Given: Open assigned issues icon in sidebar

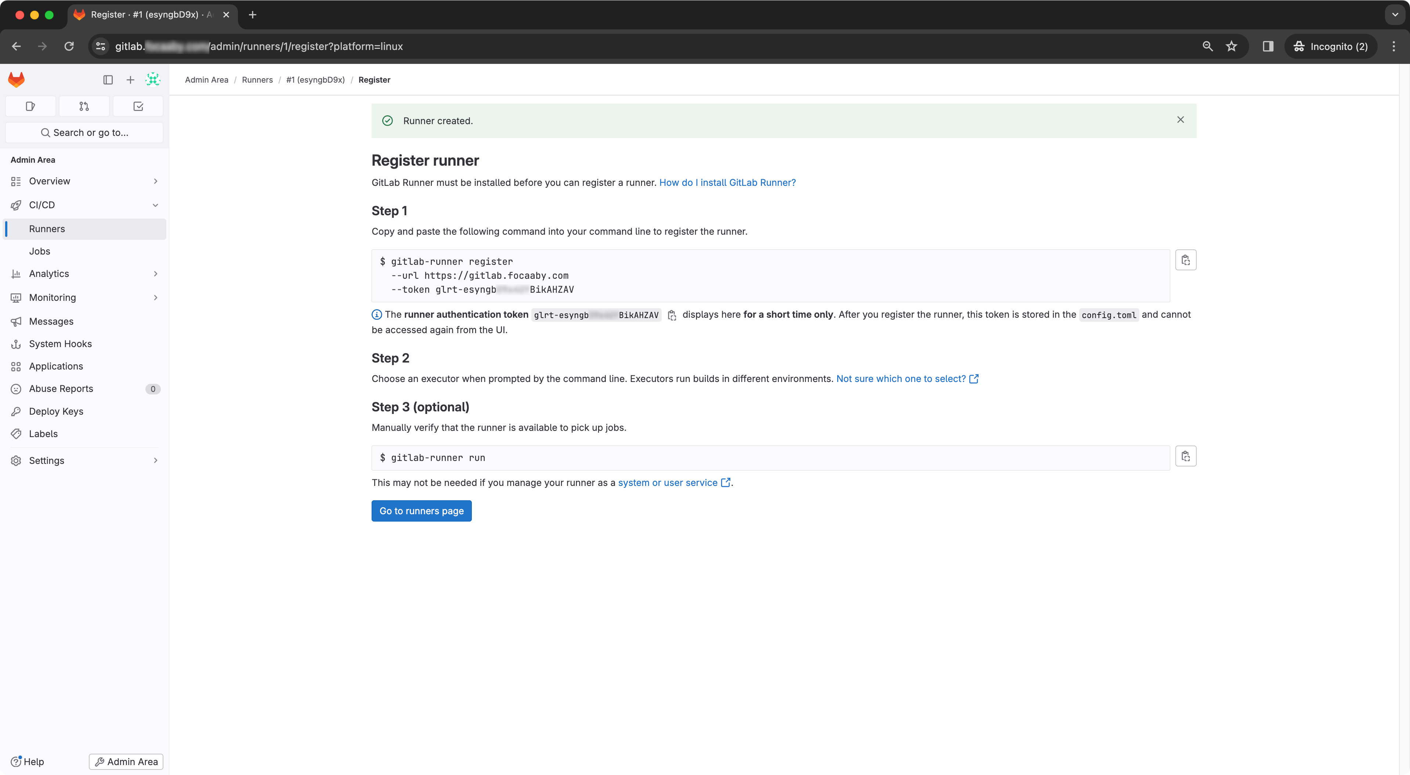Looking at the screenshot, I should [x=30, y=106].
